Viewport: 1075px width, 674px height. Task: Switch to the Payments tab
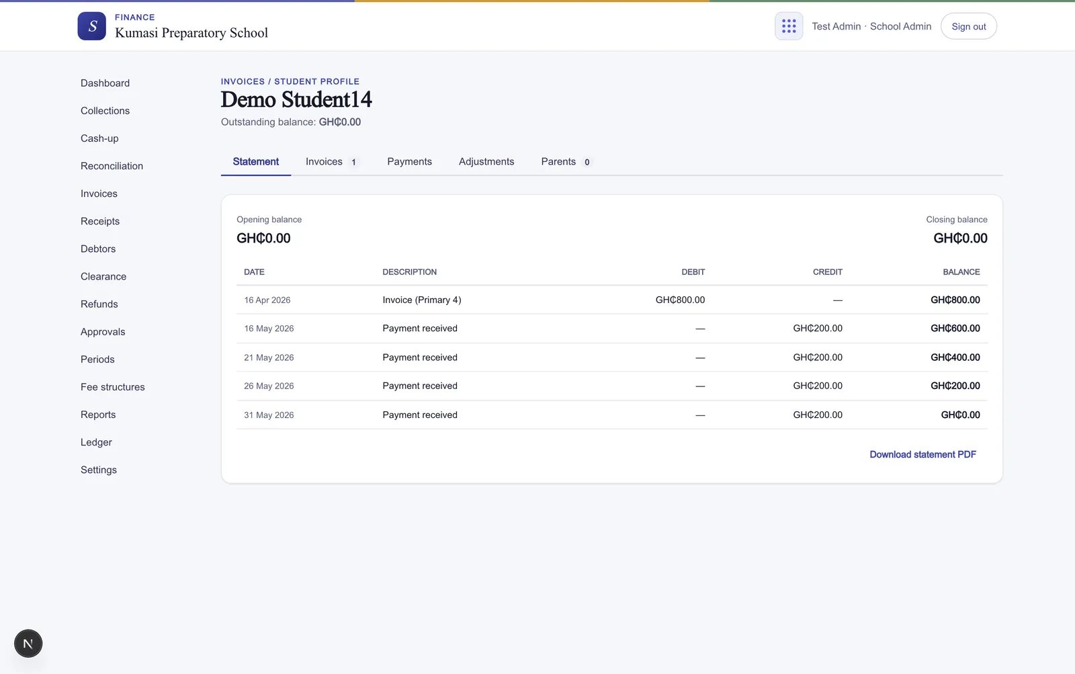409,161
